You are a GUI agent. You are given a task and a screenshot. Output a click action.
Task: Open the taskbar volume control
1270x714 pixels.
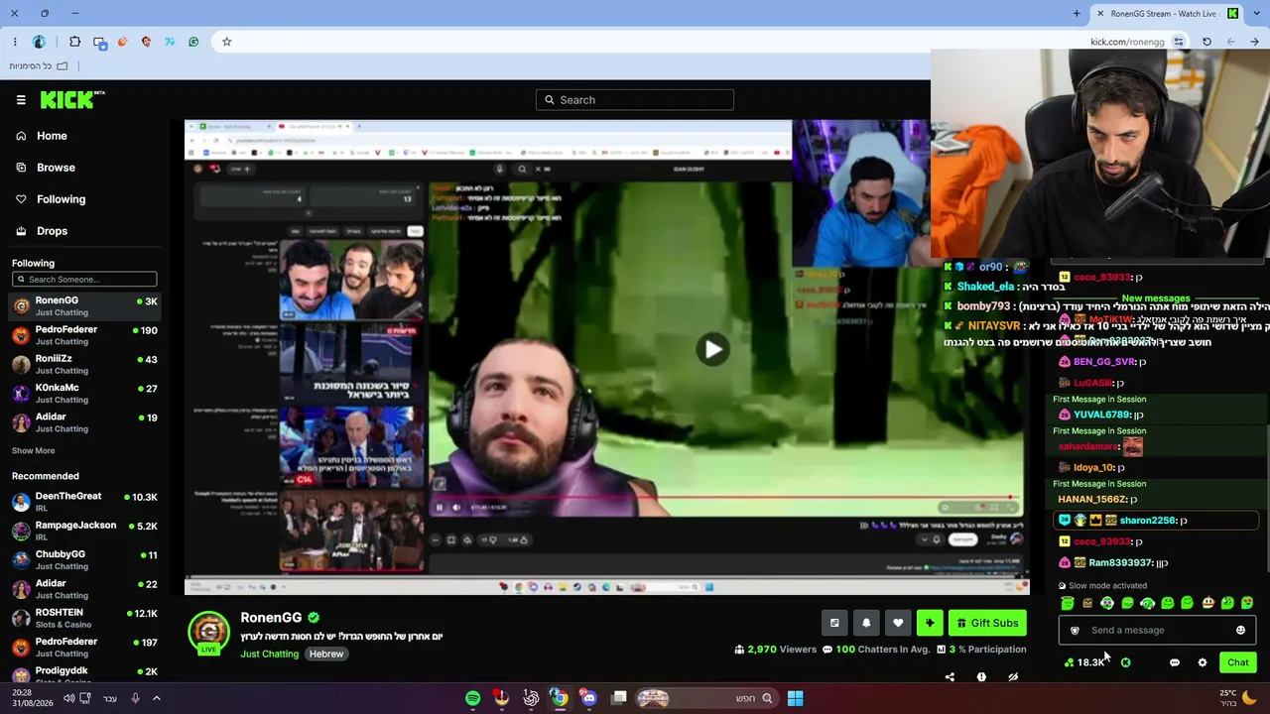tap(68, 698)
